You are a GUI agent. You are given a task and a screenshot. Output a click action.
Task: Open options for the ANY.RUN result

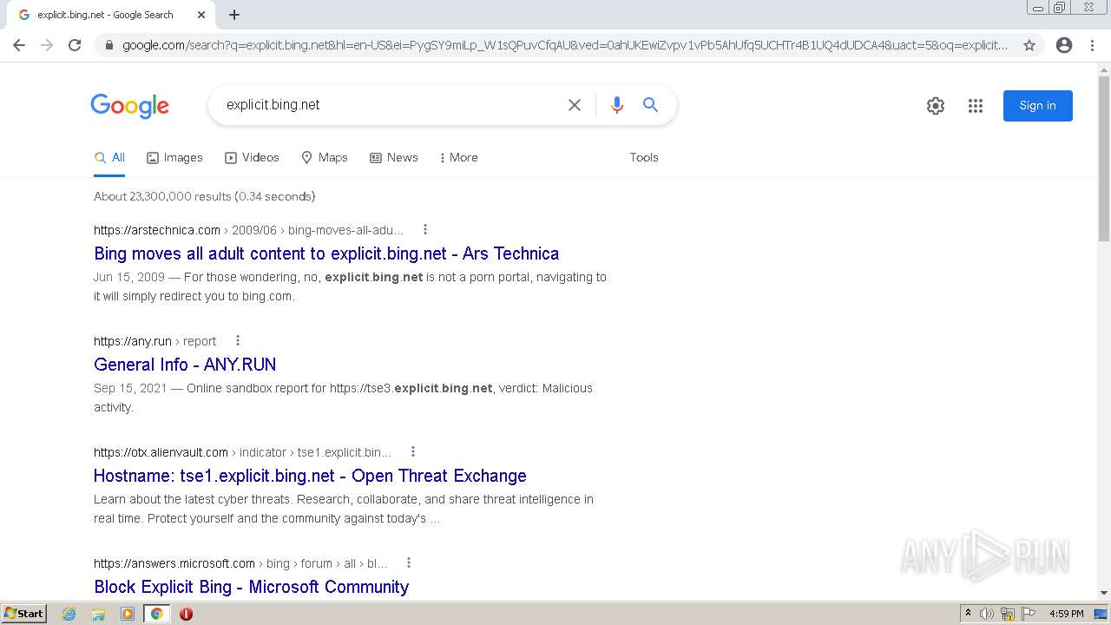pos(238,341)
